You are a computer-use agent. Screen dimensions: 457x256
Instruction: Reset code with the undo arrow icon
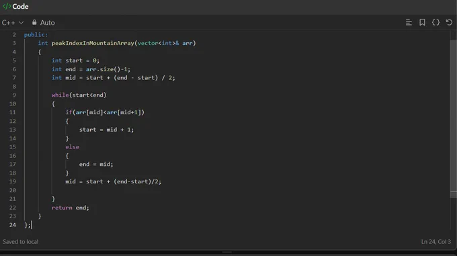point(449,22)
